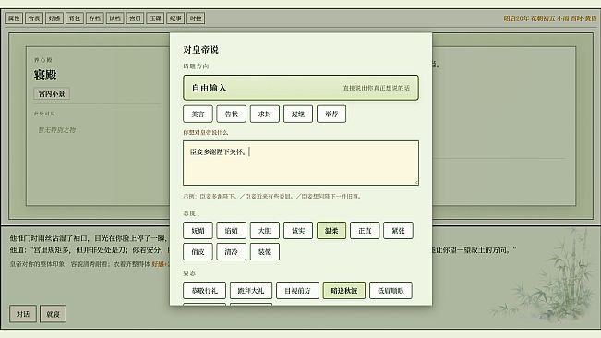Open the top-bar menu left of 纪事

[155, 18]
